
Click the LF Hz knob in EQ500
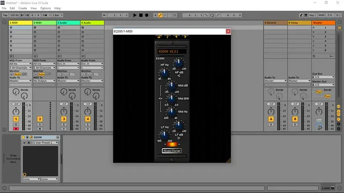click(x=164, y=135)
